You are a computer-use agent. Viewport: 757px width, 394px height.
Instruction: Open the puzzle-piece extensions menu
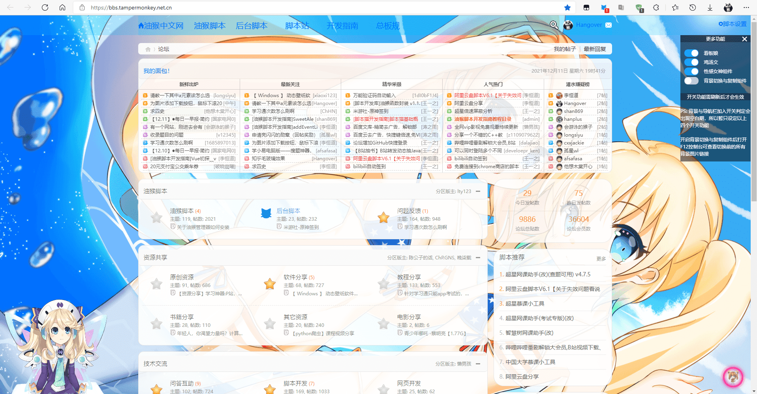tap(656, 8)
